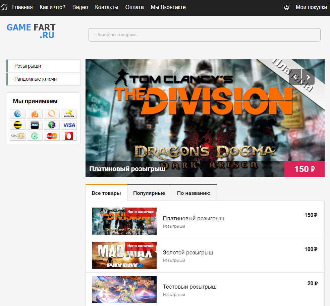Open the Платиновый розыгрыш product title in the list
Image resolution: width=330 pixels, height=306 pixels.
coord(194,218)
